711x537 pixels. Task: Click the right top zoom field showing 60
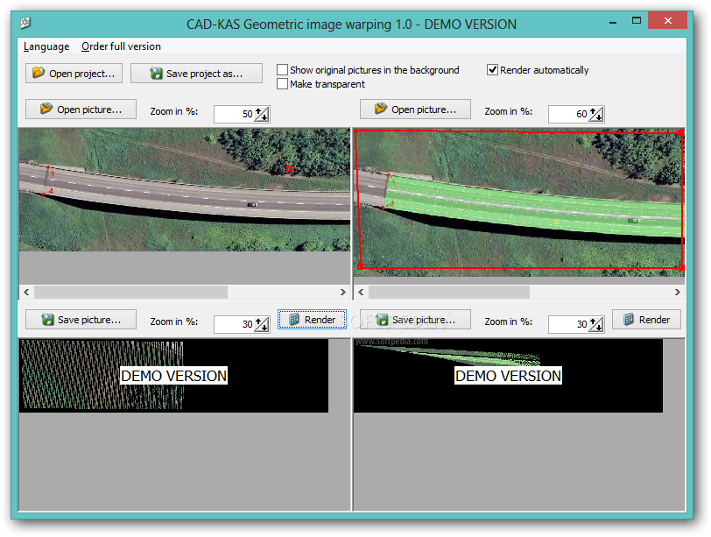[568, 114]
